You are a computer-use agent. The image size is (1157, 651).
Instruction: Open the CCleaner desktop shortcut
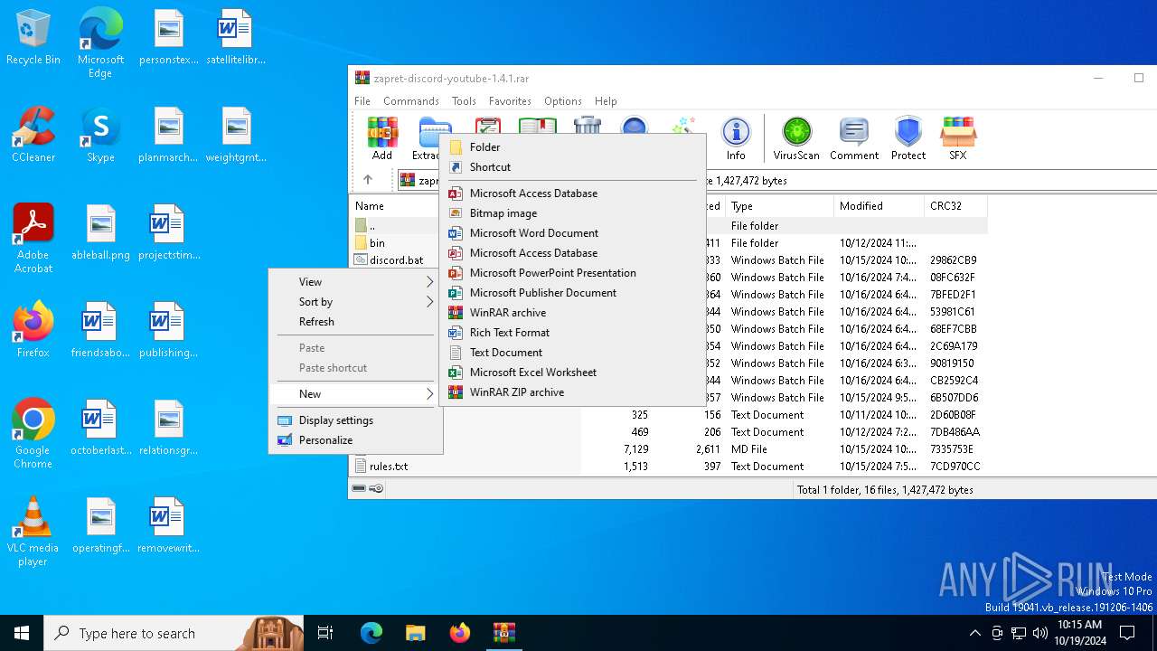[x=33, y=135]
